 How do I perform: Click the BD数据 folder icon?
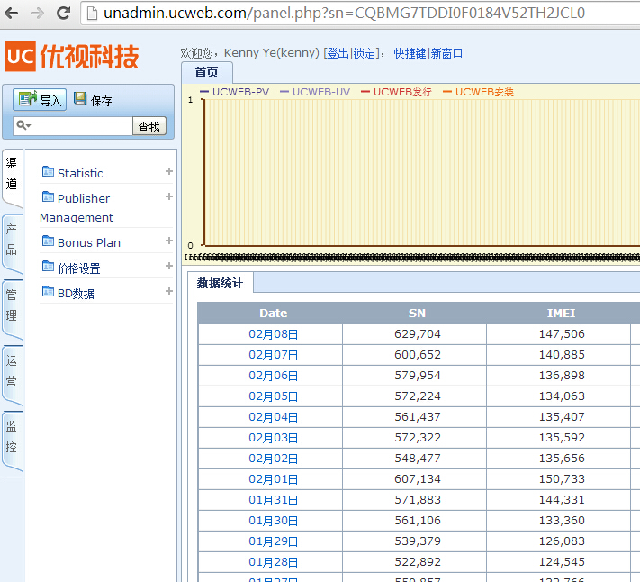tap(48, 292)
